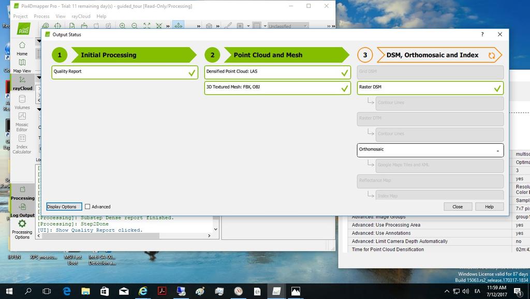Screen dimensions: 530x299
Task: Expand the first toolbar overflow chevron after zoom icons
Action: [x=168, y=26]
